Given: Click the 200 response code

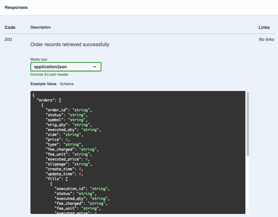Looking at the screenshot, I should [8, 39].
